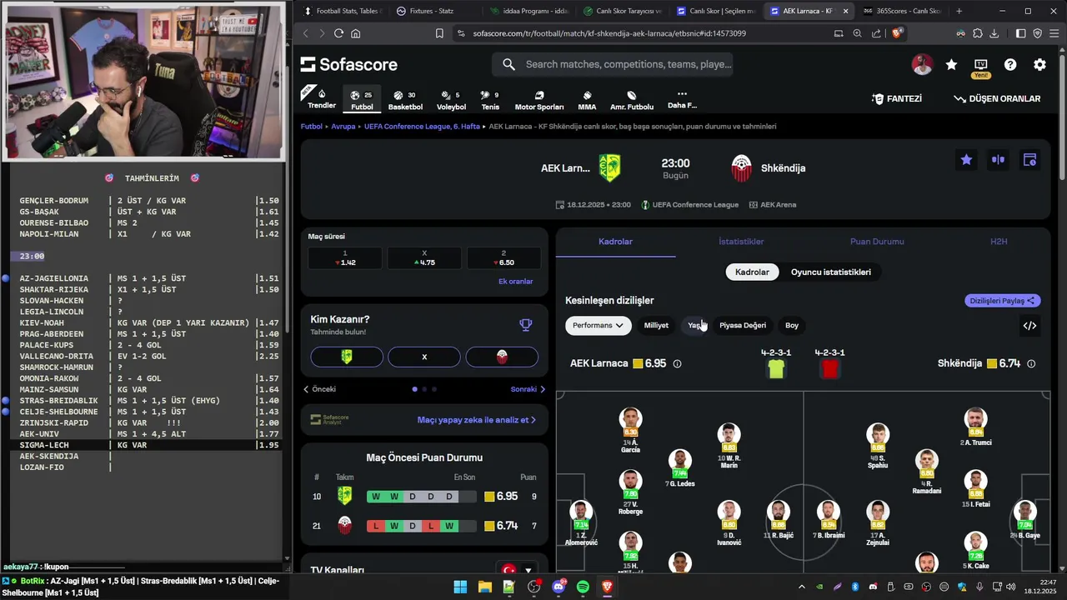Add match to favorites with star button
This screenshot has width=1067, height=600.
(966, 160)
